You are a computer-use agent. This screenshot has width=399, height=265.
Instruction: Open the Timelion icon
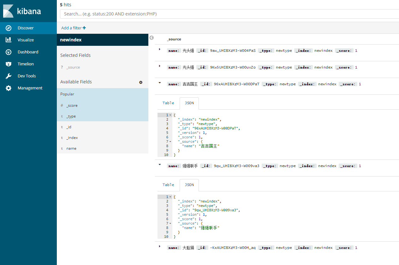point(9,64)
